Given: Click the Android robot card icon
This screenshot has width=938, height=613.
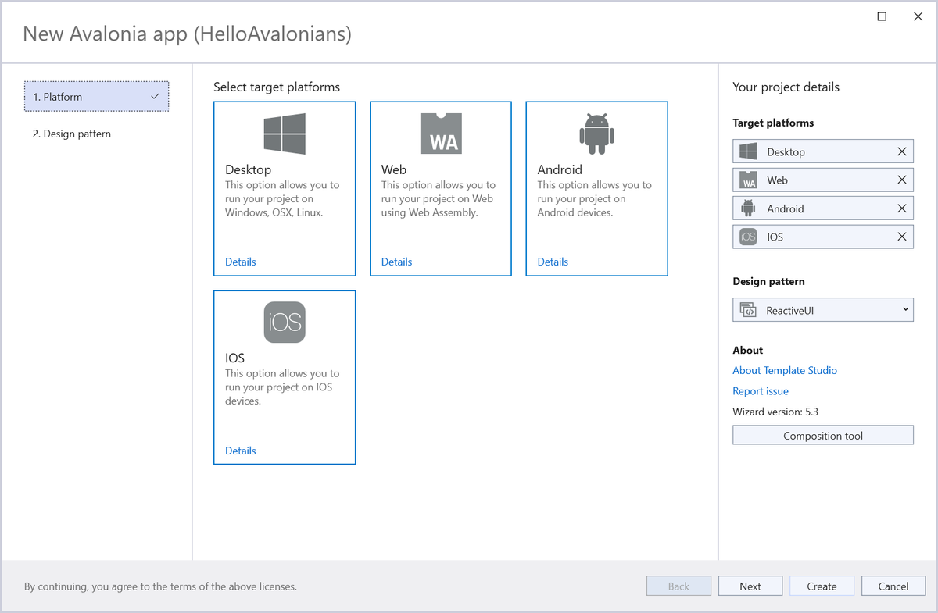Looking at the screenshot, I should click(x=597, y=134).
